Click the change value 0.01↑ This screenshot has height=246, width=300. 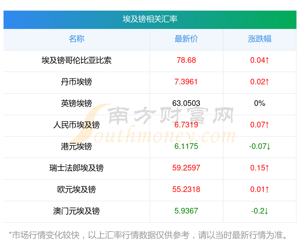(x=260, y=190)
